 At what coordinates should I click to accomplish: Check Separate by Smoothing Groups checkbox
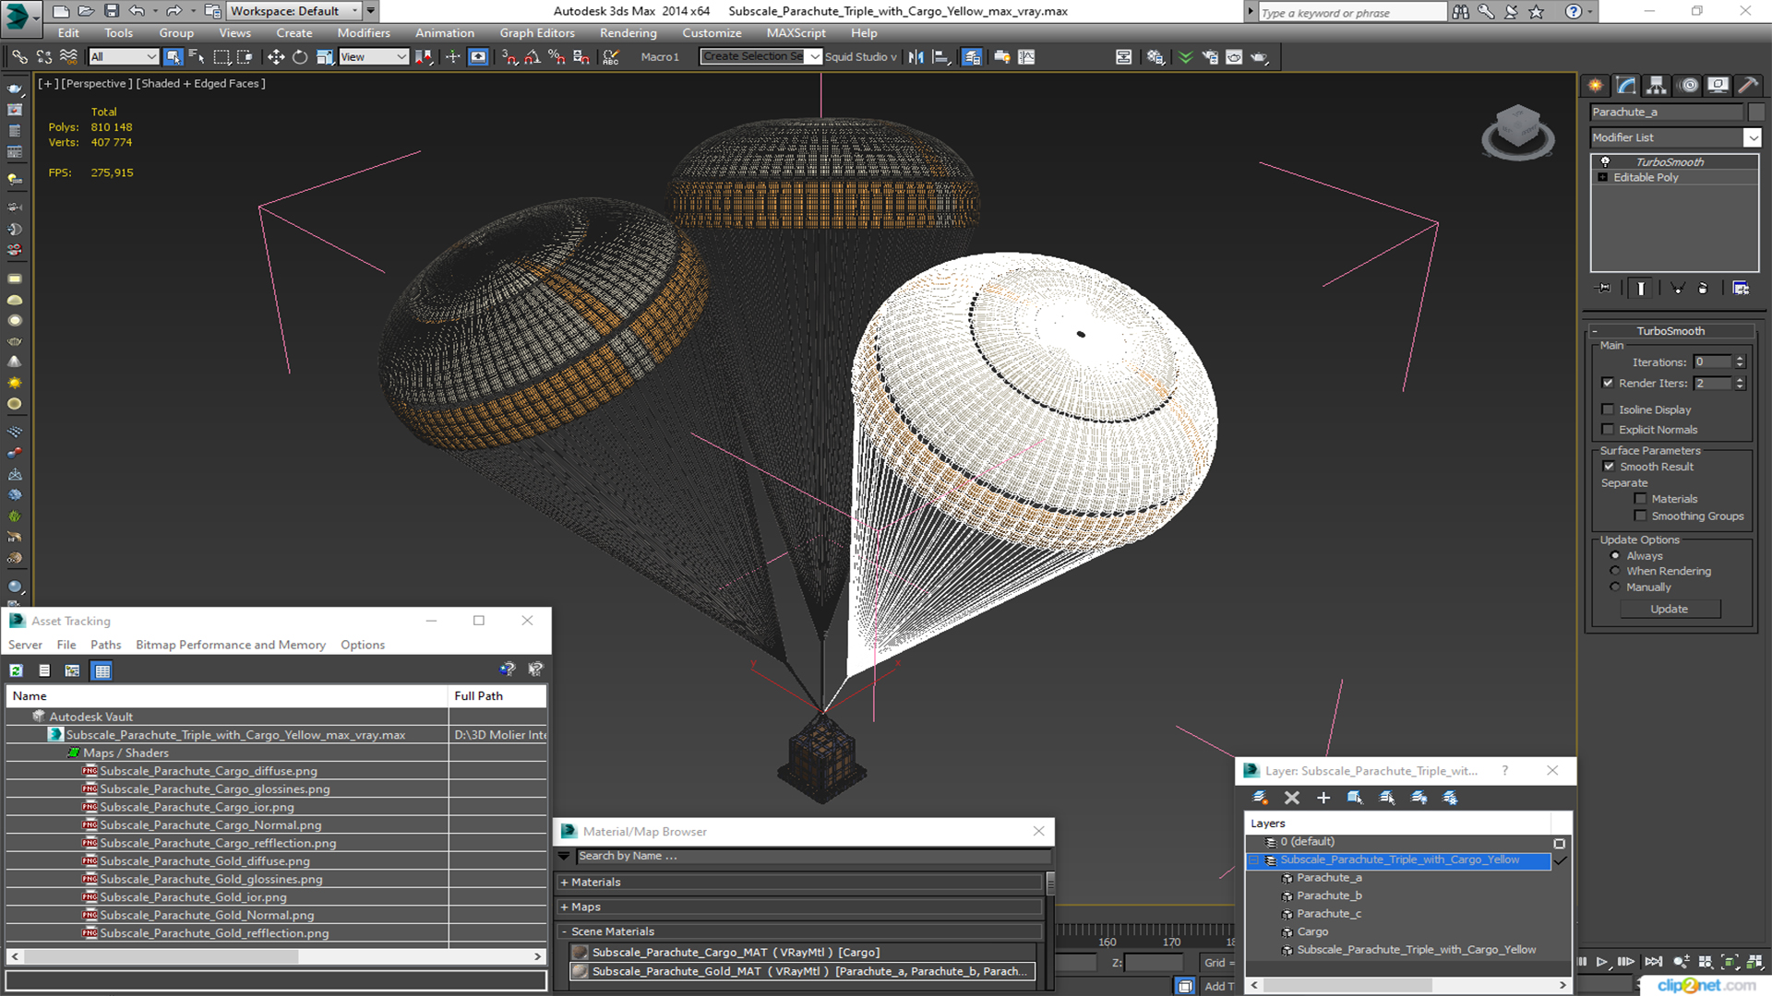pyautogui.click(x=1640, y=516)
